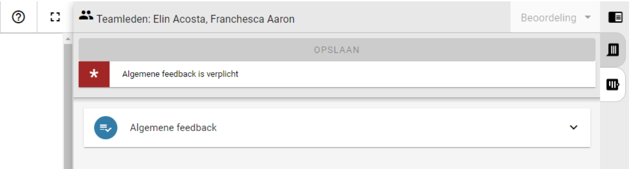
Task: Click the team members people icon
Action: (86, 15)
